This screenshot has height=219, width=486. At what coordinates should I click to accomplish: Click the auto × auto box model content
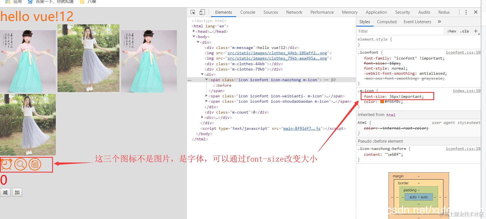(419, 197)
